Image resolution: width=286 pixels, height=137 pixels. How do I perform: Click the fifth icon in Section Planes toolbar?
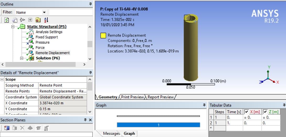pos(38,128)
